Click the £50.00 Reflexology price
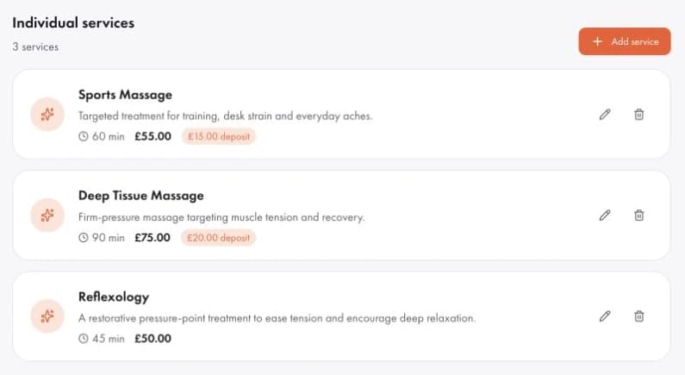 [153, 338]
